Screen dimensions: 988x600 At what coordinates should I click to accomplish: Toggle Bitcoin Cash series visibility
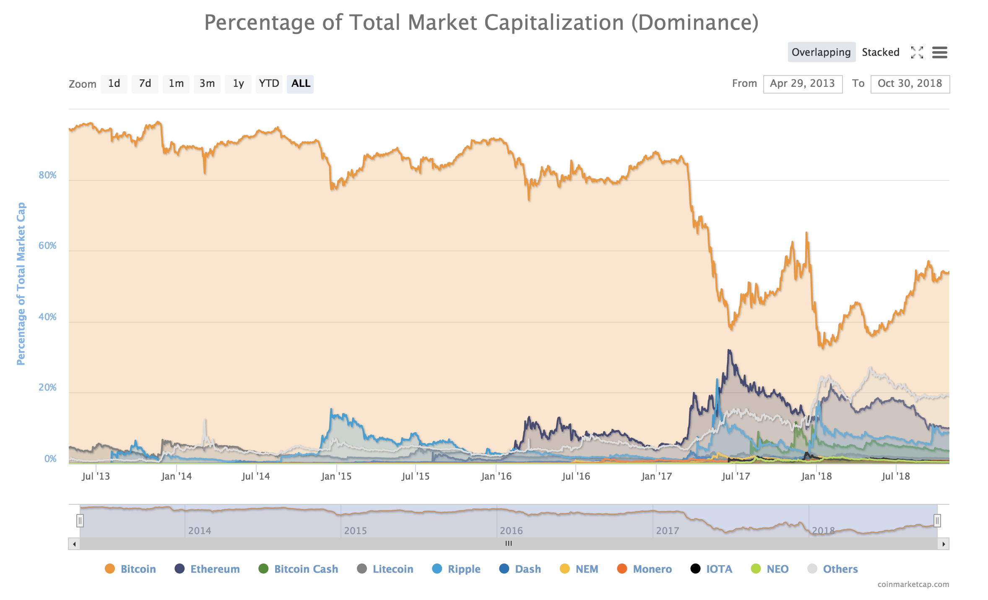[x=306, y=569]
